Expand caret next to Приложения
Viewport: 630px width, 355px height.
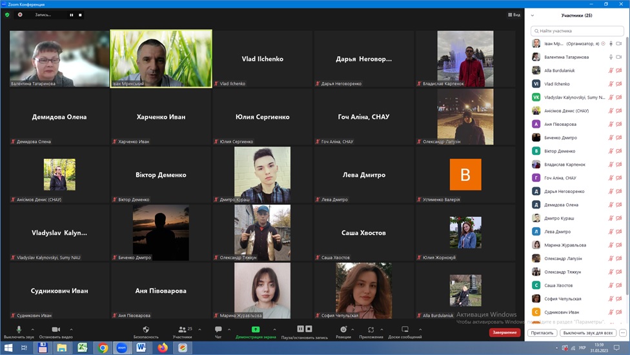[381, 329]
